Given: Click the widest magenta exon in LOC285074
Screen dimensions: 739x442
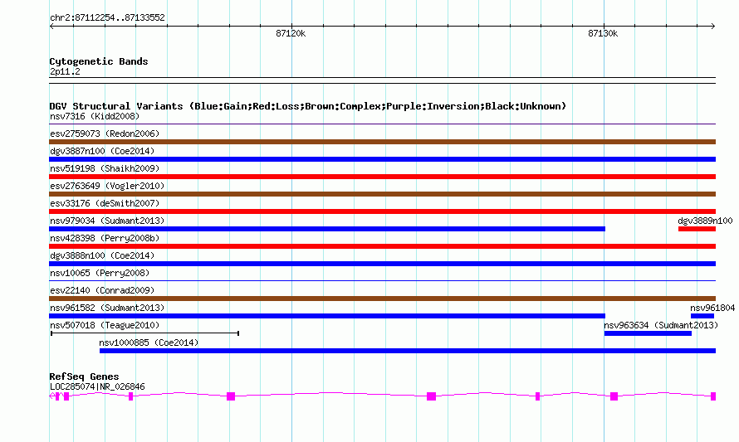Looking at the screenshot, I should [431, 396].
